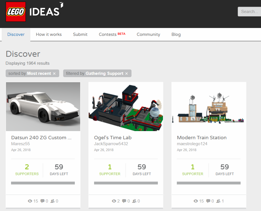Visit JackSparrow5432 user profile
261x211 pixels.
pos(111,144)
